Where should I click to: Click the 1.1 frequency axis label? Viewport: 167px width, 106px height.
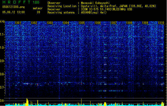[x=2, y=34]
